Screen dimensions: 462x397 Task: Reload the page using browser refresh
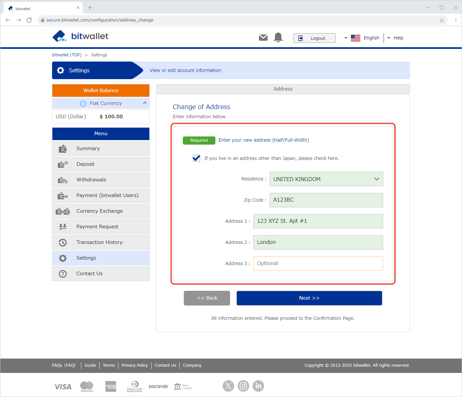tap(29, 20)
